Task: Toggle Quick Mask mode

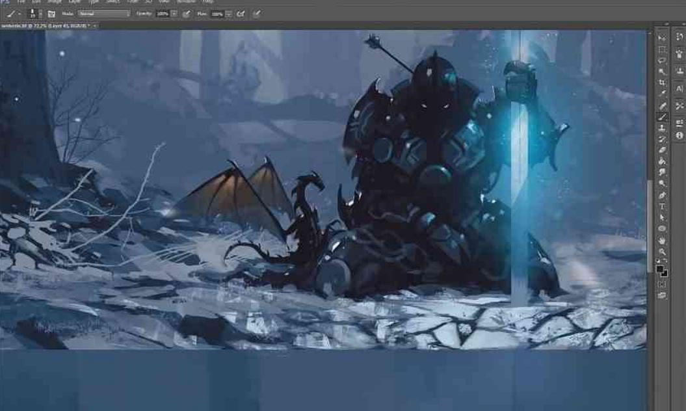Action: 663,284
